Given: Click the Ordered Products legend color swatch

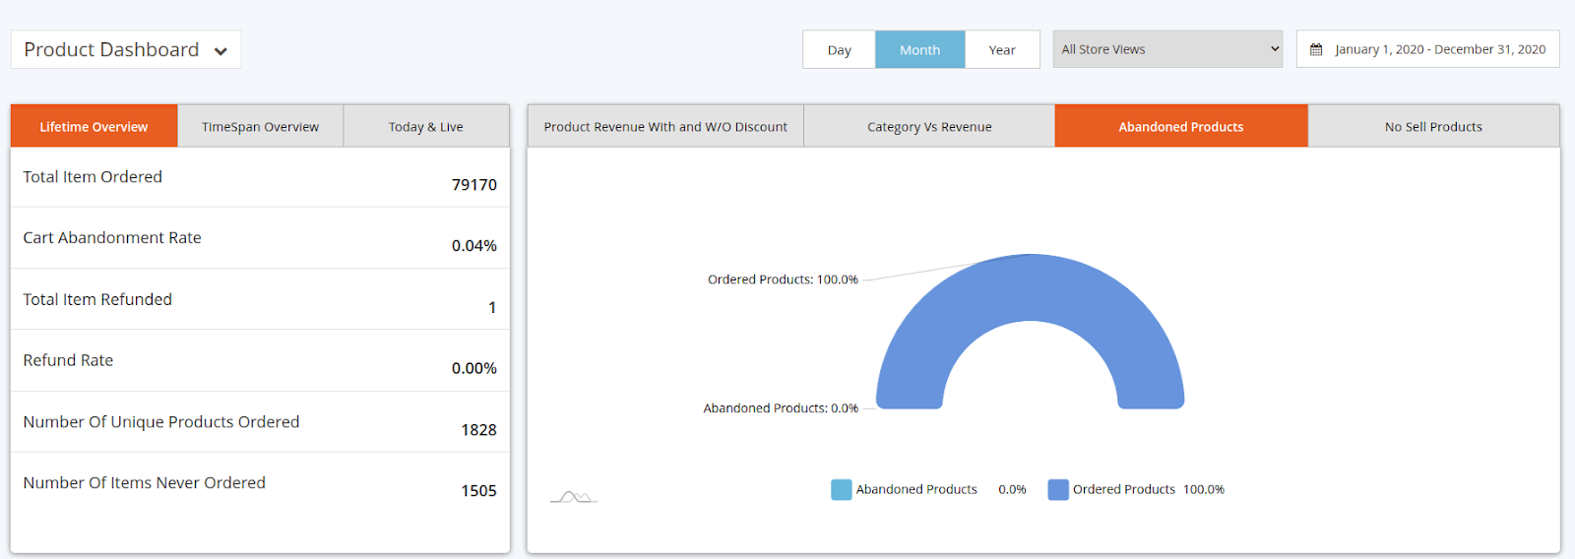Looking at the screenshot, I should (1058, 489).
